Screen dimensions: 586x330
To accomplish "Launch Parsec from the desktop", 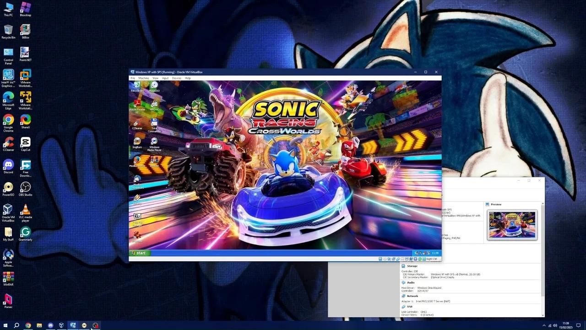I will tap(8, 302).
